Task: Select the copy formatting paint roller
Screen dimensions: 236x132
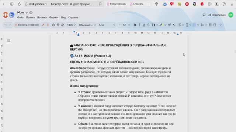Action: (x=58, y=25)
